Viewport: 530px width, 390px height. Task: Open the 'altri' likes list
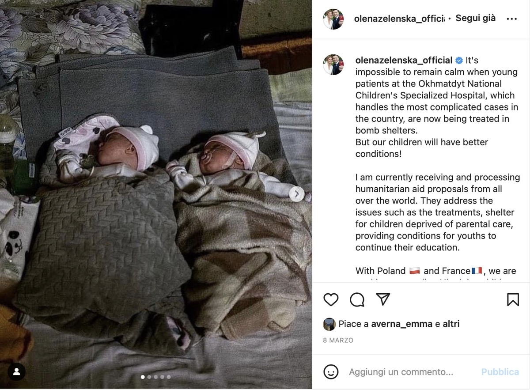pyautogui.click(x=451, y=324)
